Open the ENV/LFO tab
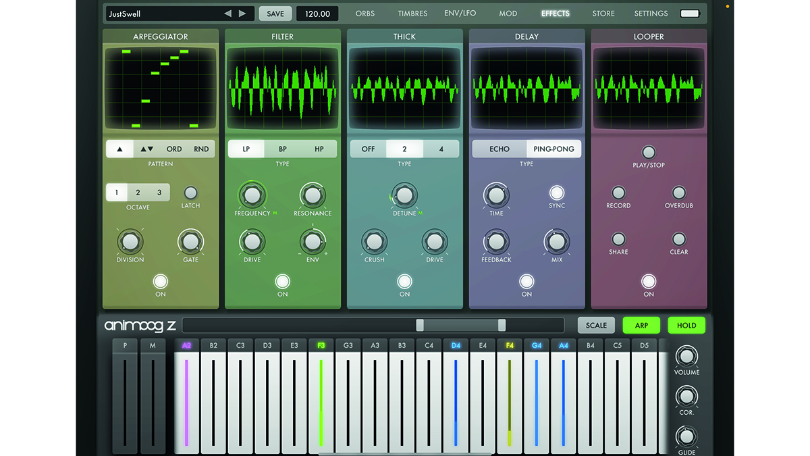 click(x=460, y=14)
